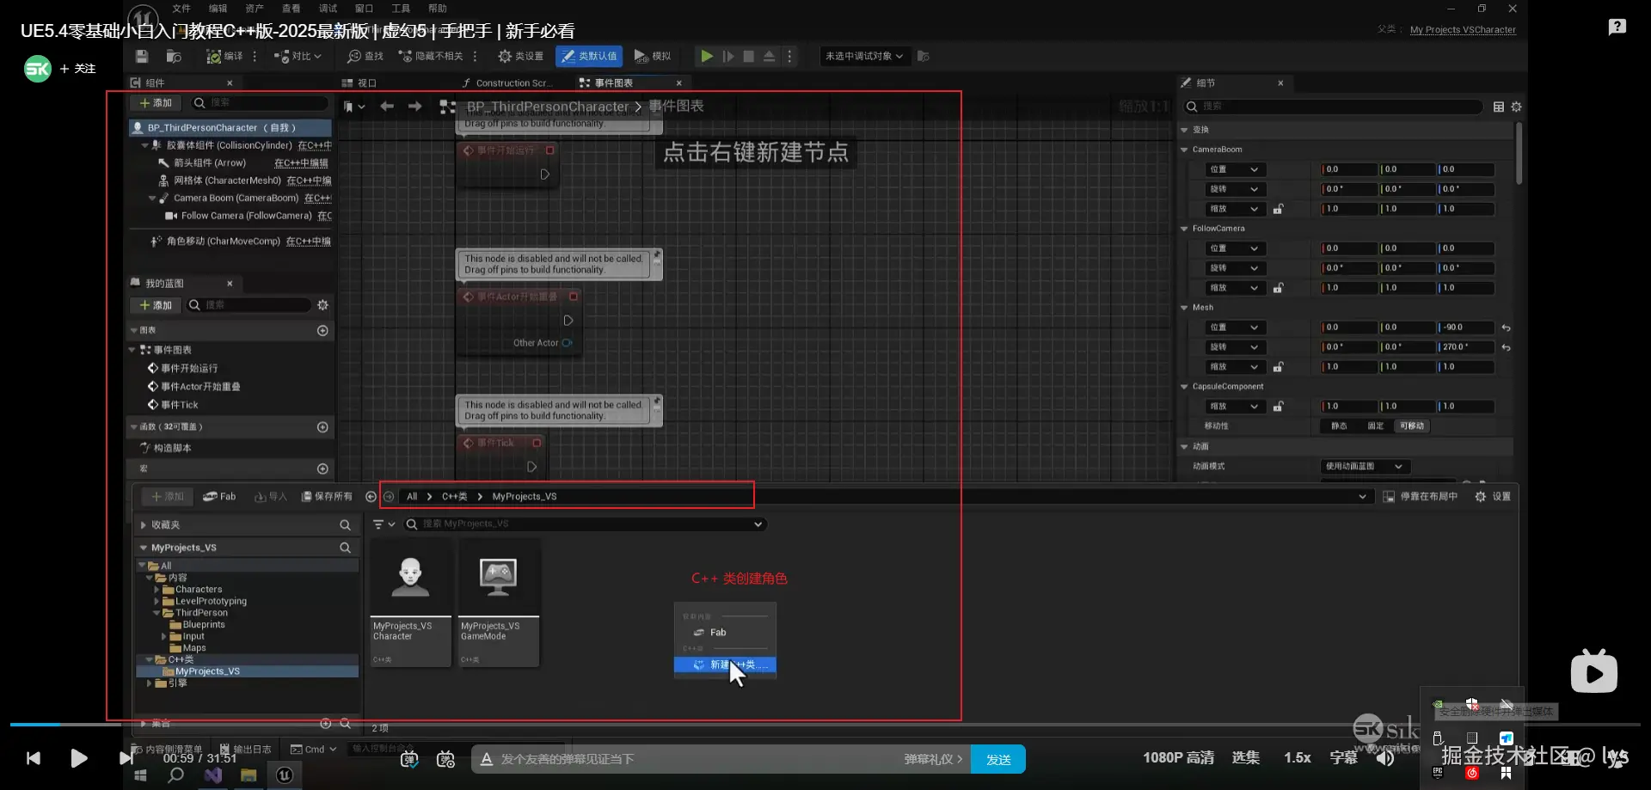Open the 资产 menu
This screenshot has width=1651, height=790.
click(x=255, y=9)
